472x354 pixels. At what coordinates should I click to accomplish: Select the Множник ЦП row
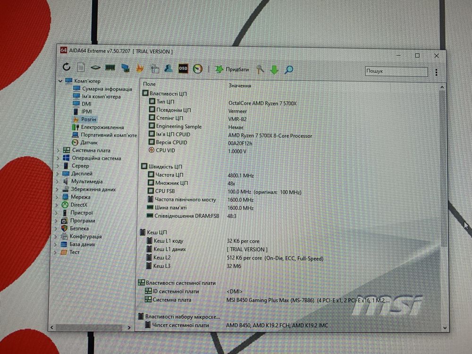click(x=192, y=183)
